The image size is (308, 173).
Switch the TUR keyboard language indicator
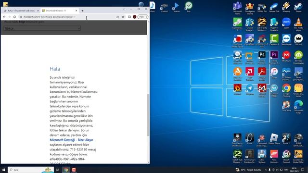click(x=286, y=170)
